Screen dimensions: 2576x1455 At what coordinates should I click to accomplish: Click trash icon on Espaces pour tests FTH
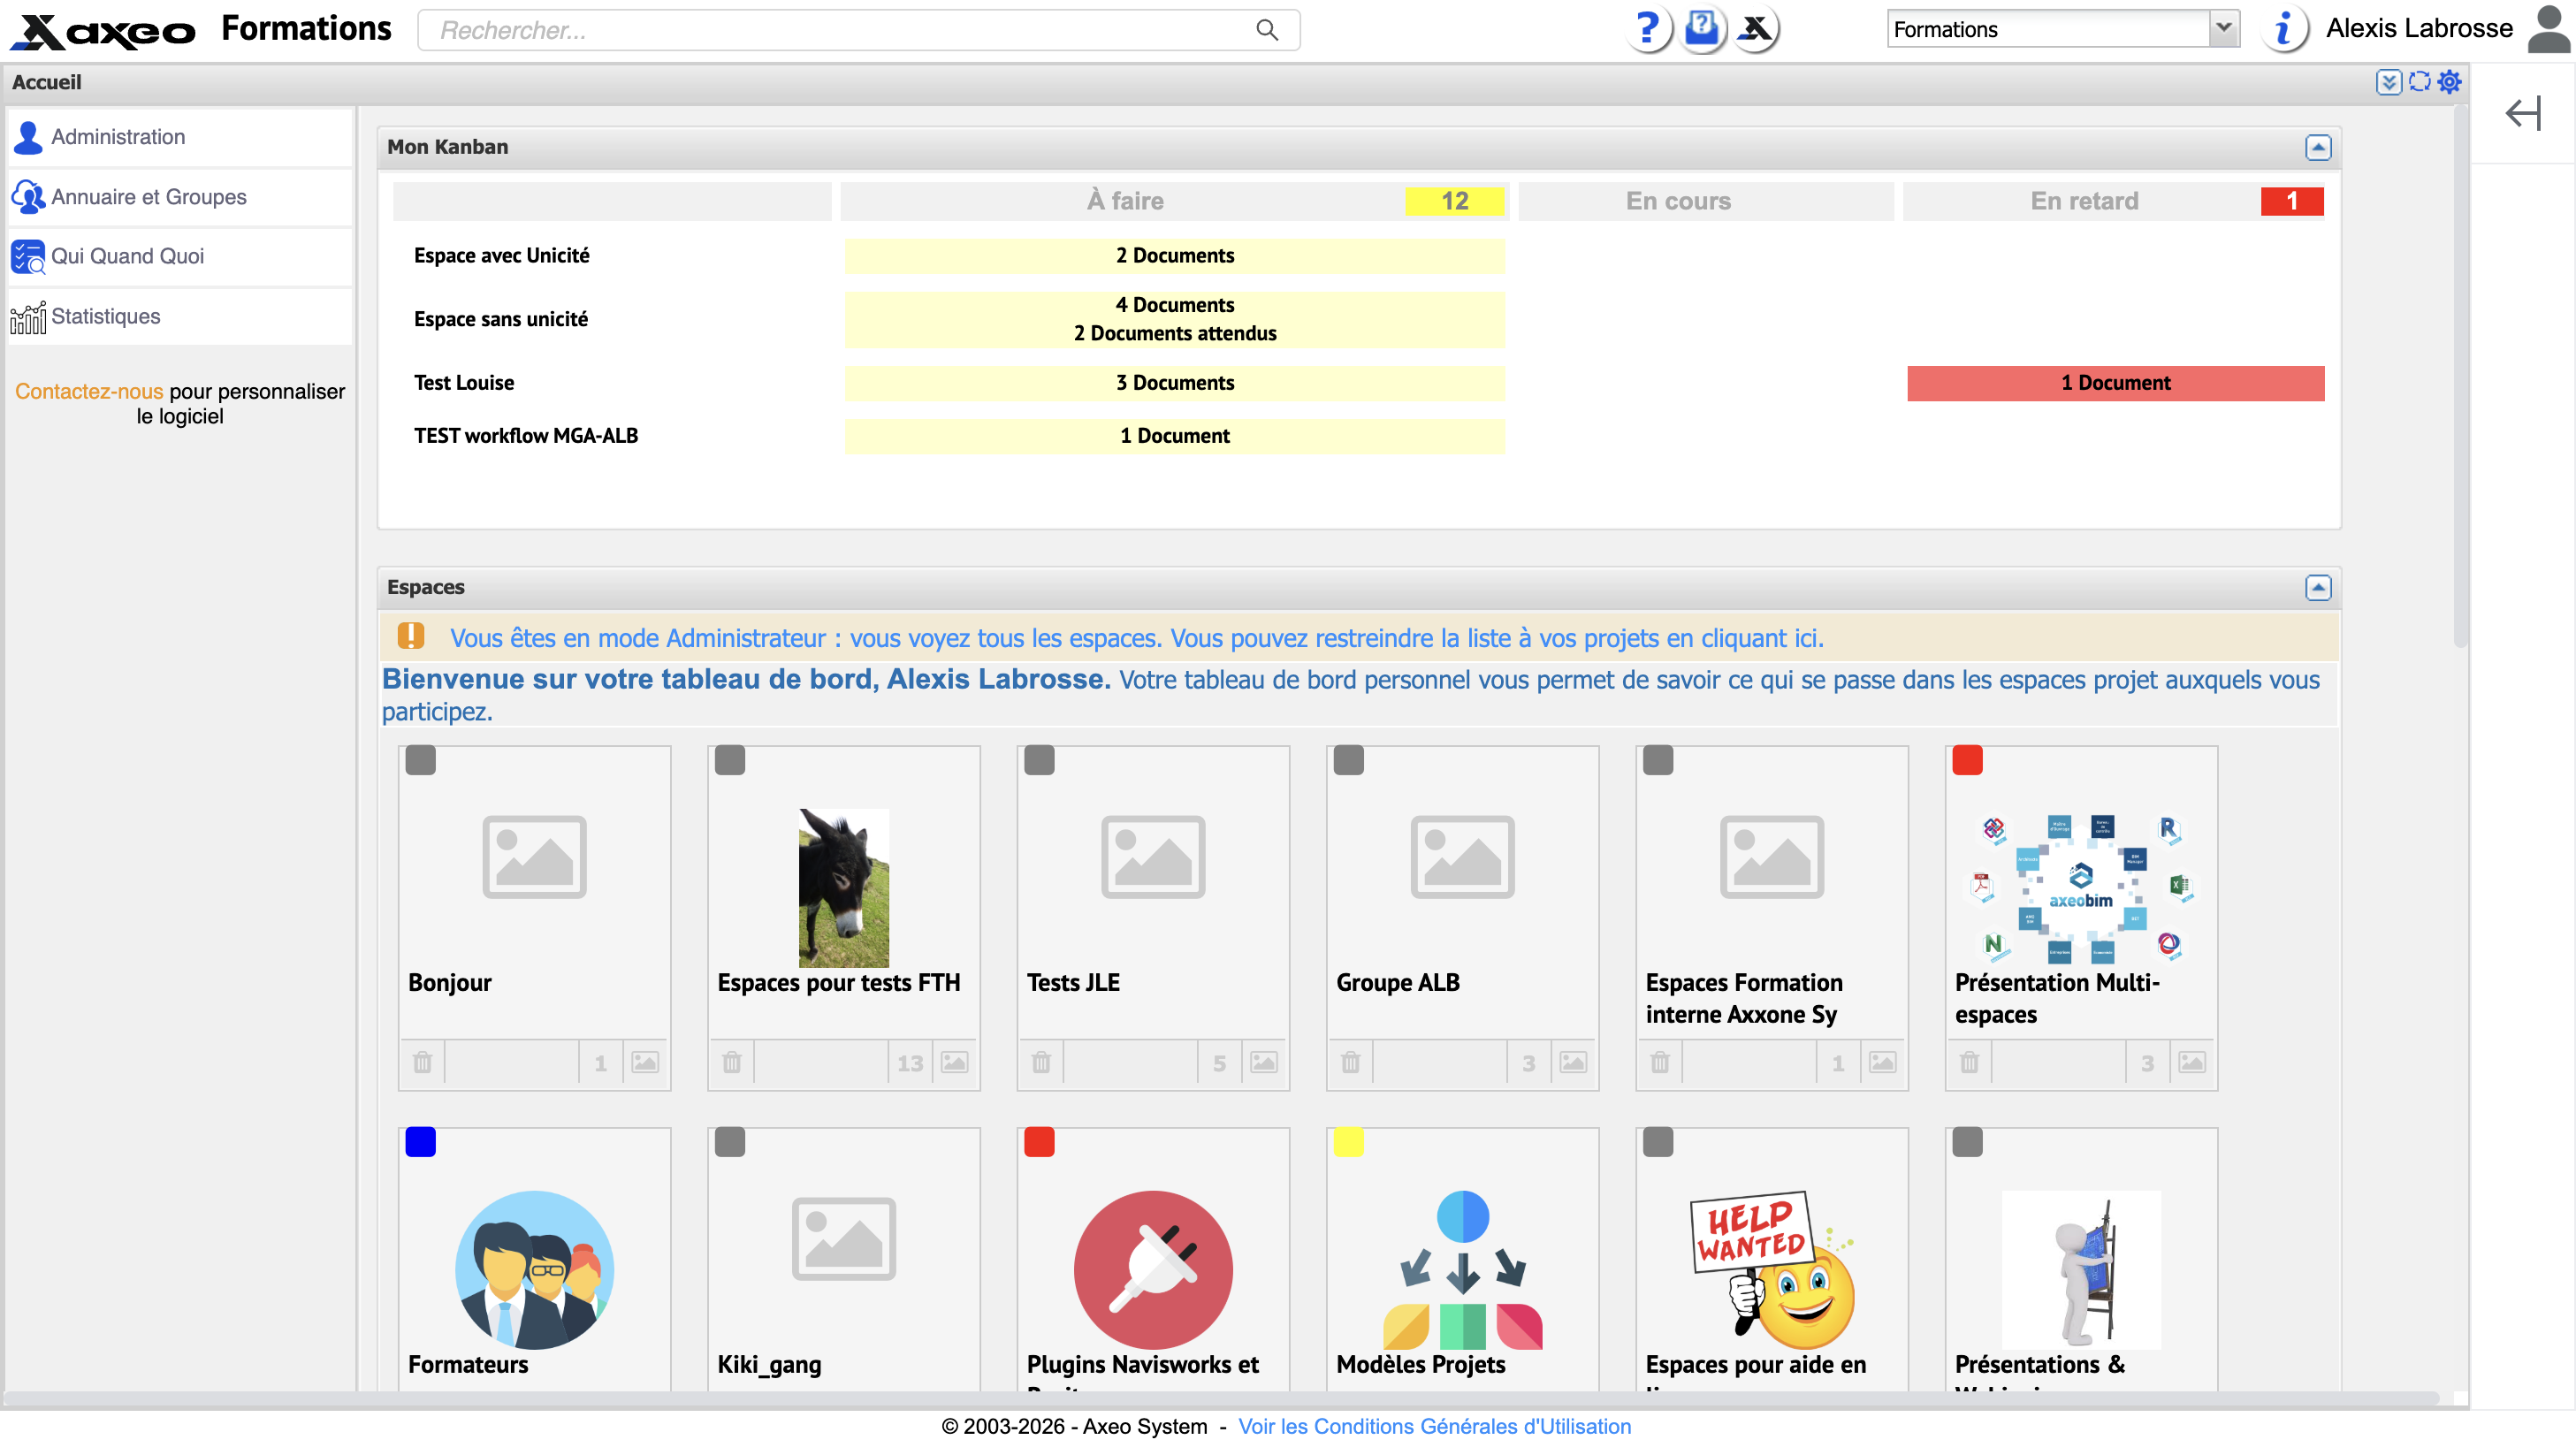[x=732, y=1062]
